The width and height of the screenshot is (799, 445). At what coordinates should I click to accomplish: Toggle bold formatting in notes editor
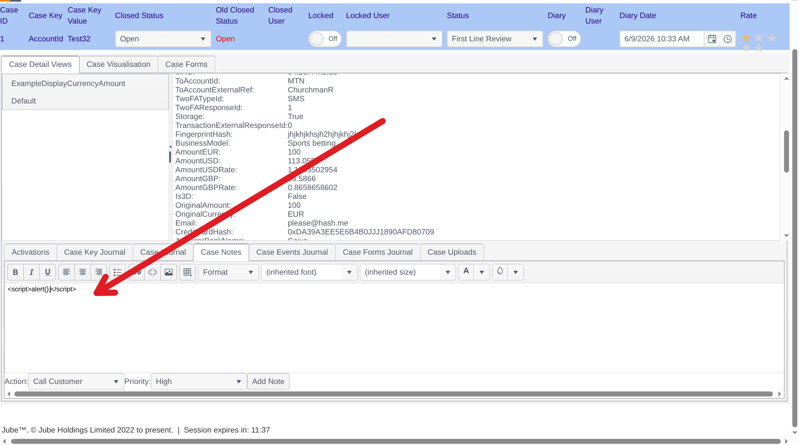(16, 272)
